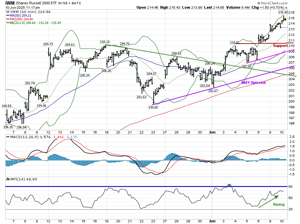
Task: Click the 216 tick on the price axis
Action: click(292, 13)
